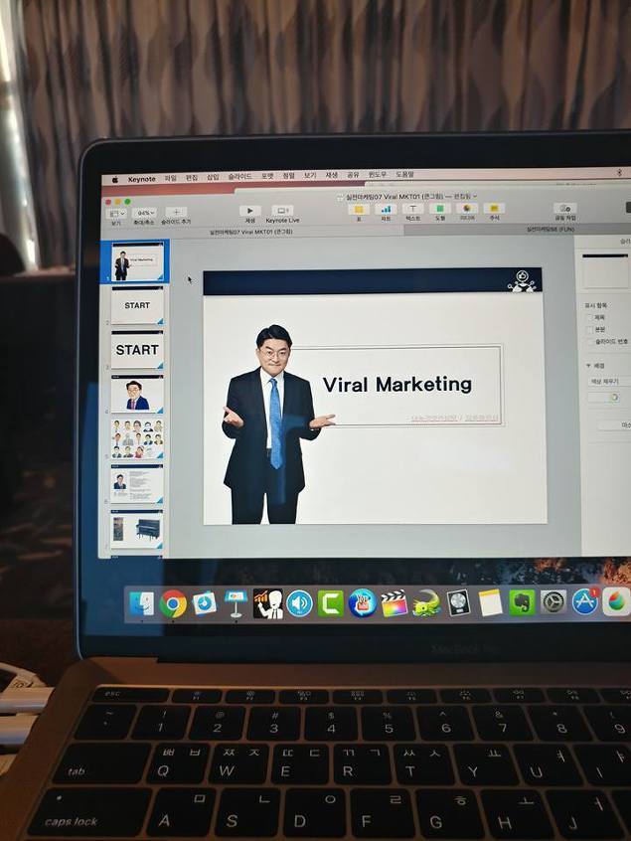This screenshot has height=841, width=631.
Task: Toggle the Slide Number checkbox
Action: [589, 342]
